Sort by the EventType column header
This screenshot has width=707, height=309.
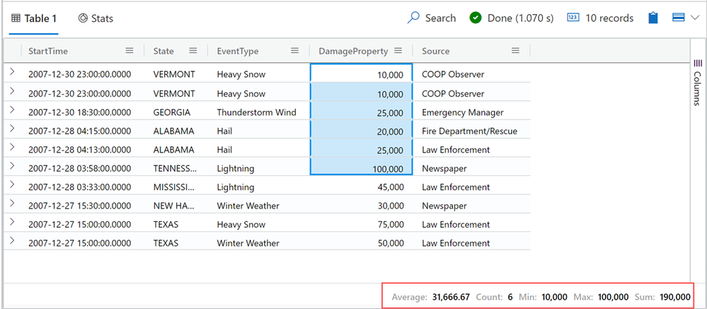tap(238, 52)
